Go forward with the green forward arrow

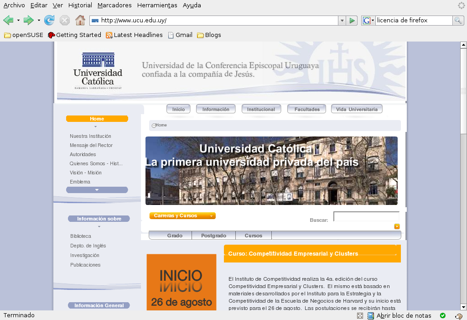pyautogui.click(x=29, y=20)
